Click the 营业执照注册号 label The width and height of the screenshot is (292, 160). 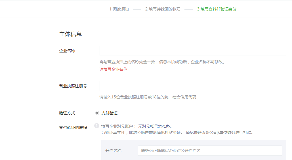(x=73, y=86)
